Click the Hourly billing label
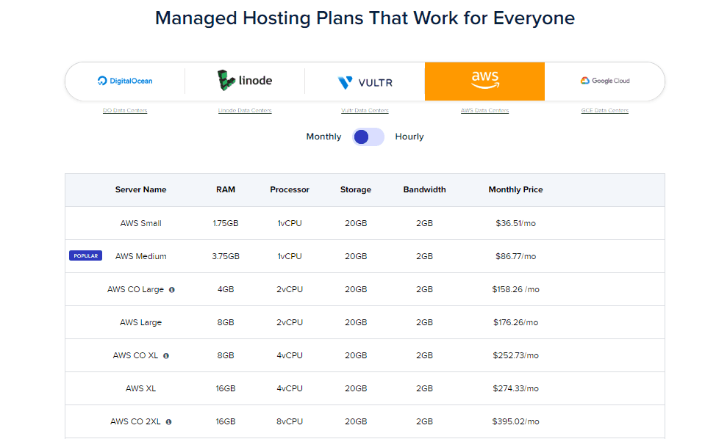This screenshot has width=705, height=439. [x=409, y=137]
